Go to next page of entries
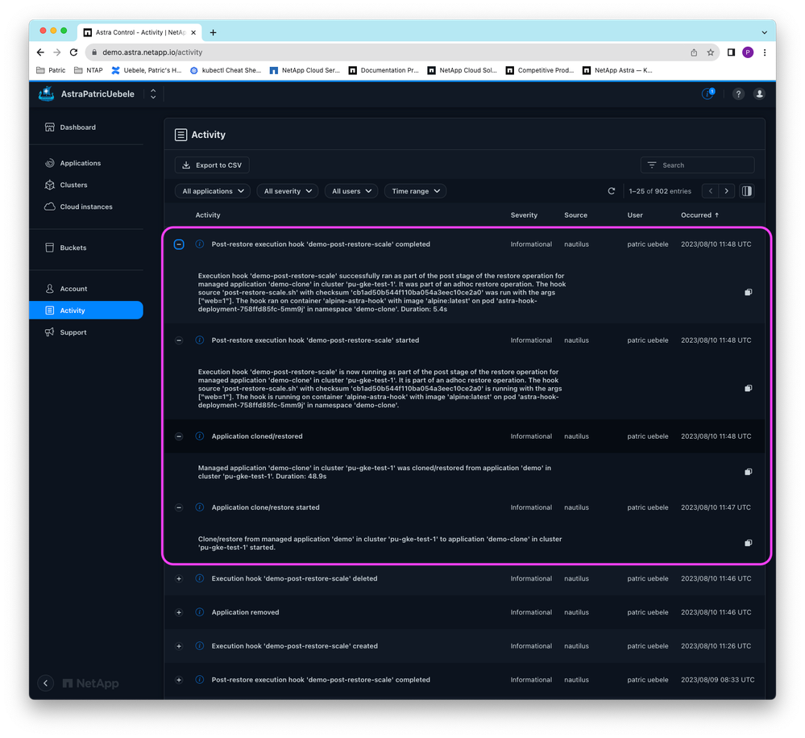 pyautogui.click(x=727, y=191)
